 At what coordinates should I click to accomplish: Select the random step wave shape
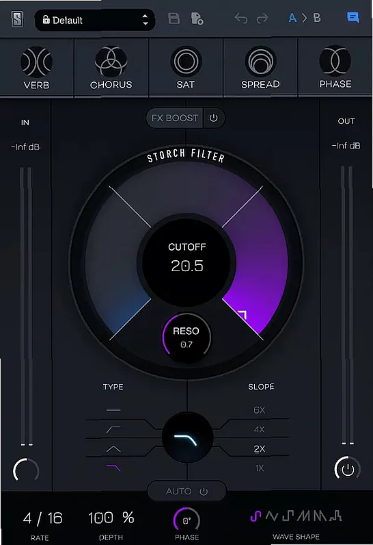pyautogui.click(x=335, y=516)
